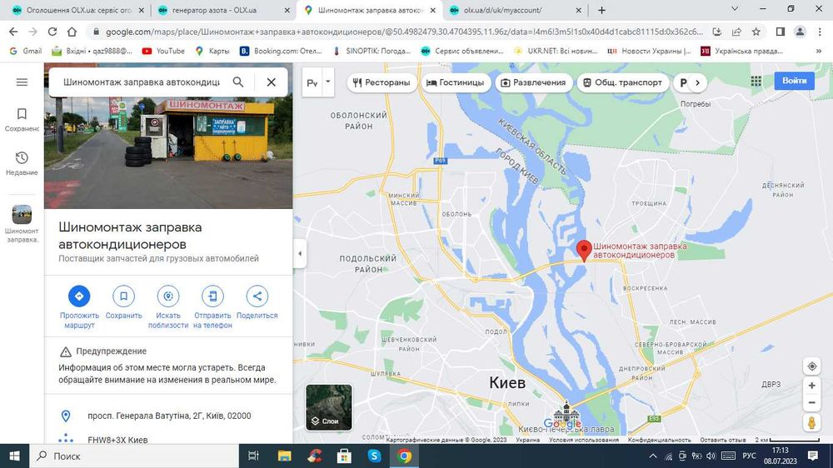
Task: Click the search box with Шиномонтаж text
Action: [x=141, y=82]
